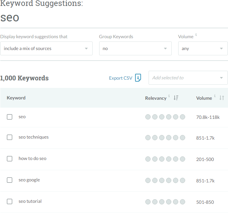Tick the 'seo techniques' checkbox
The image size is (228, 213).
(10, 137)
